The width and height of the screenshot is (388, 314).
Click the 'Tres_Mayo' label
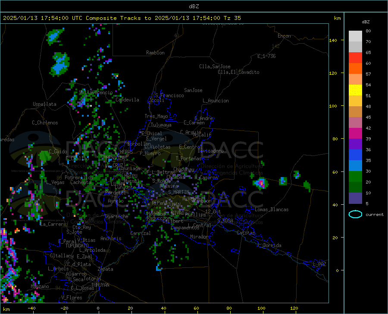(156, 116)
